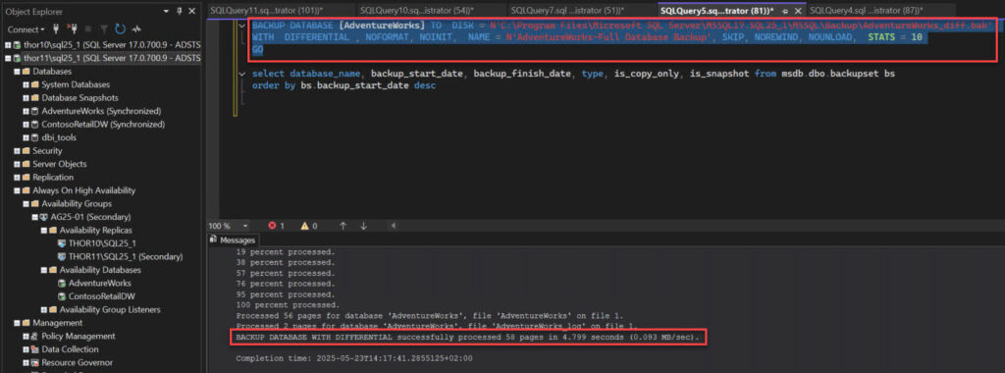Screen dimensions: 1005x373
Task: Click the Security folder icon
Action: [26, 151]
